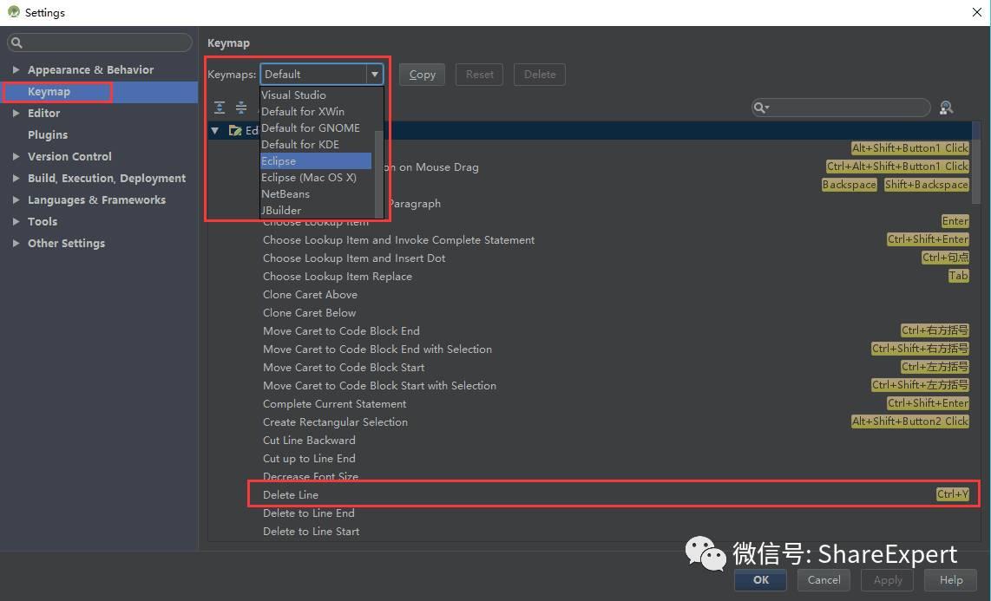Close the Settings window

tap(976, 12)
